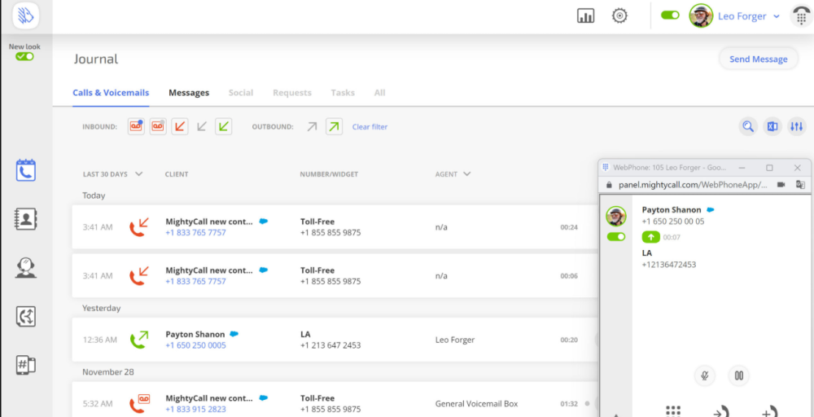Image resolution: width=814 pixels, height=417 pixels.
Task: Click the Clear filter link
Action: pyautogui.click(x=370, y=127)
